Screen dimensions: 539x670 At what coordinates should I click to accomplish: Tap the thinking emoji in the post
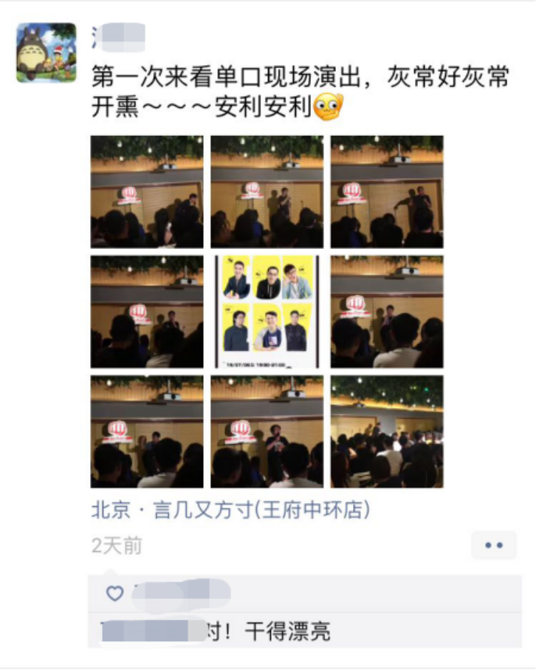click(329, 106)
